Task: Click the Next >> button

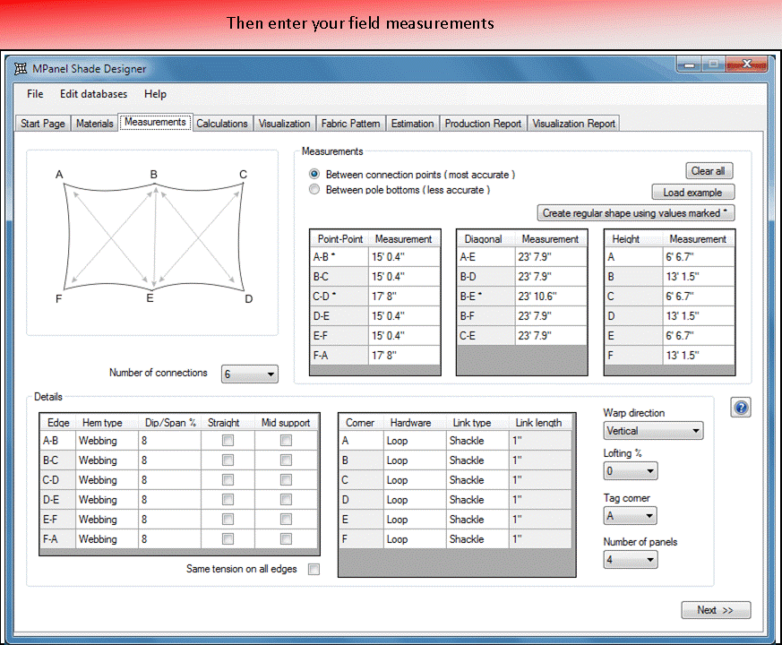Action: pos(715,610)
